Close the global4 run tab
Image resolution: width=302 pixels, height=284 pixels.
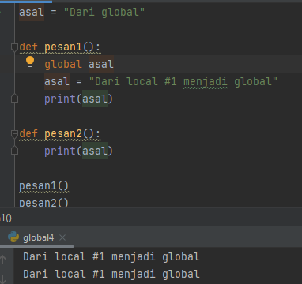coord(62,237)
